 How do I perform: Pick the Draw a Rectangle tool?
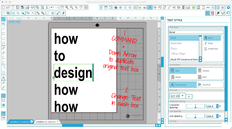pyautogui.click(x=3, y=33)
